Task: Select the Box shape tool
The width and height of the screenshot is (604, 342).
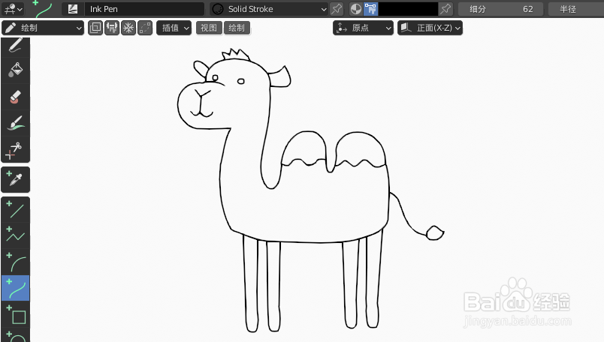Action: (x=16, y=314)
